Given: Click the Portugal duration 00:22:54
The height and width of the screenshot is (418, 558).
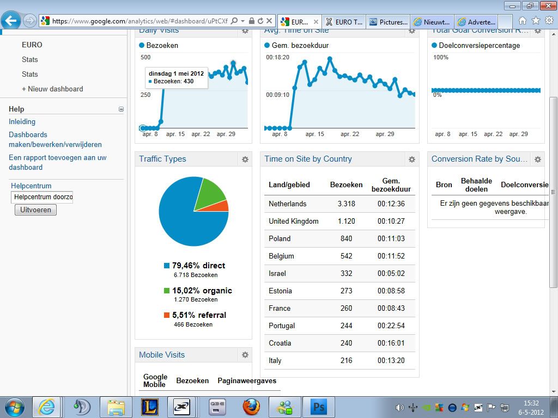Looking at the screenshot, I should coord(391,325).
